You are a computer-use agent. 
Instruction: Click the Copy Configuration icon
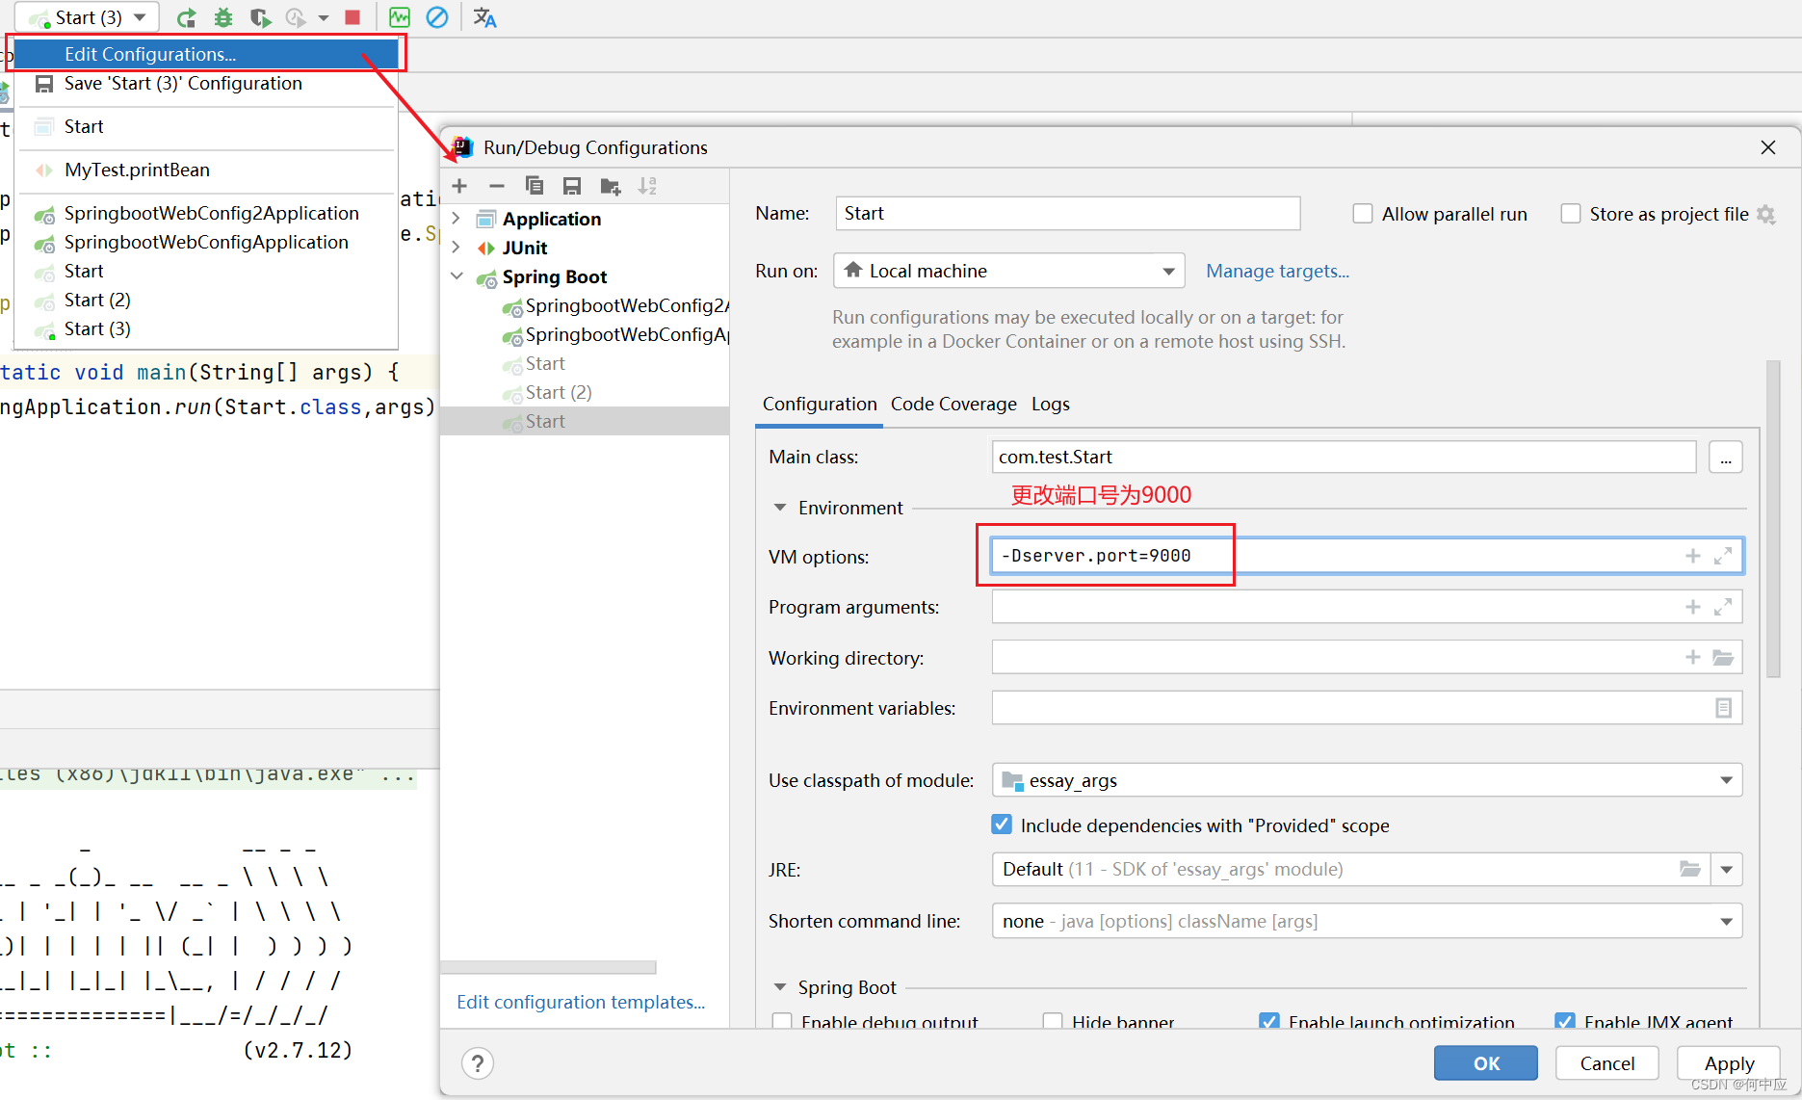tap(535, 186)
